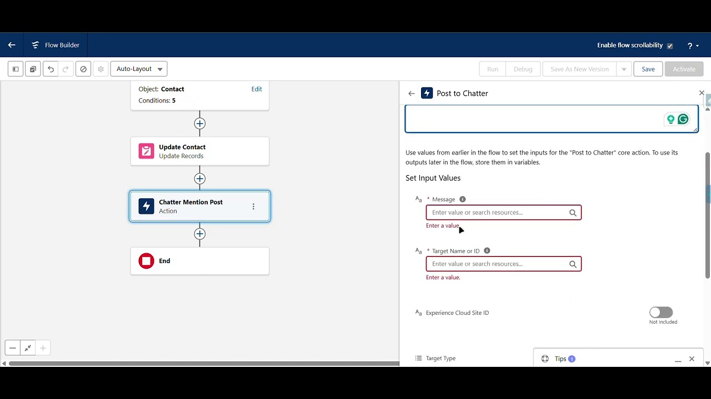Show info tooltip for Target Name or ID
This screenshot has height=399, width=711.
click(x=487, y=251)
